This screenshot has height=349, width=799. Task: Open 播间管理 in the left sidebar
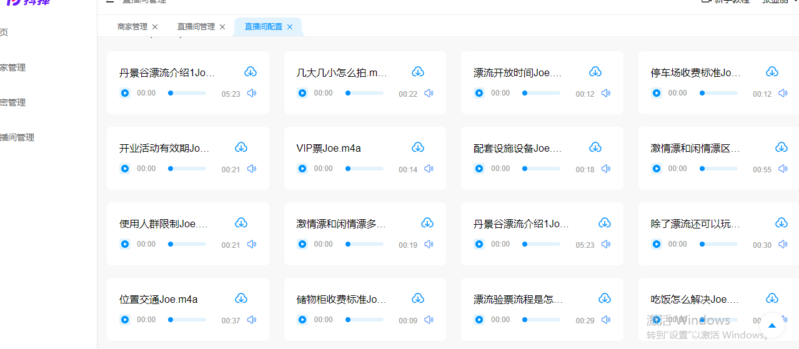pos(17,137)
